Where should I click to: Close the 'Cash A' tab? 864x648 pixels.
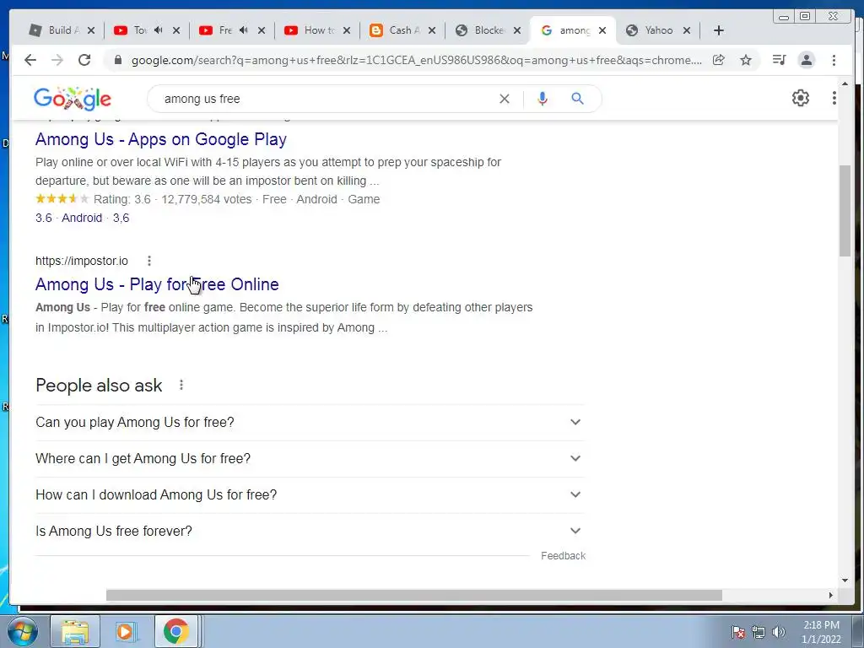point(432,30)
